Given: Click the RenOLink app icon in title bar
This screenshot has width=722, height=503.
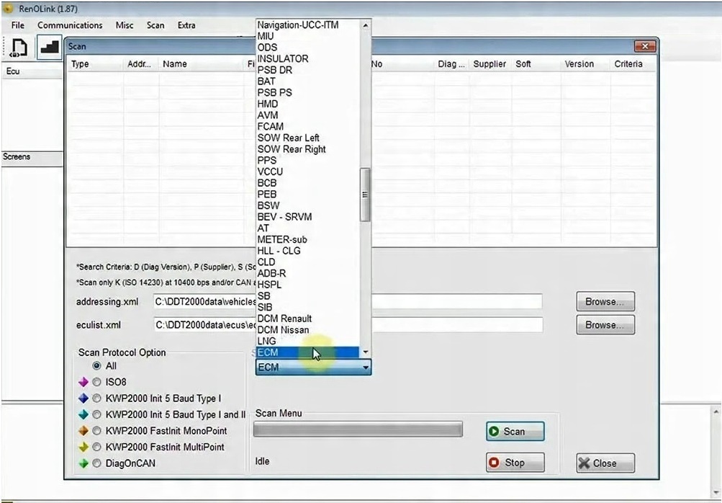Looking at the screenshot, I should (9, 9).
